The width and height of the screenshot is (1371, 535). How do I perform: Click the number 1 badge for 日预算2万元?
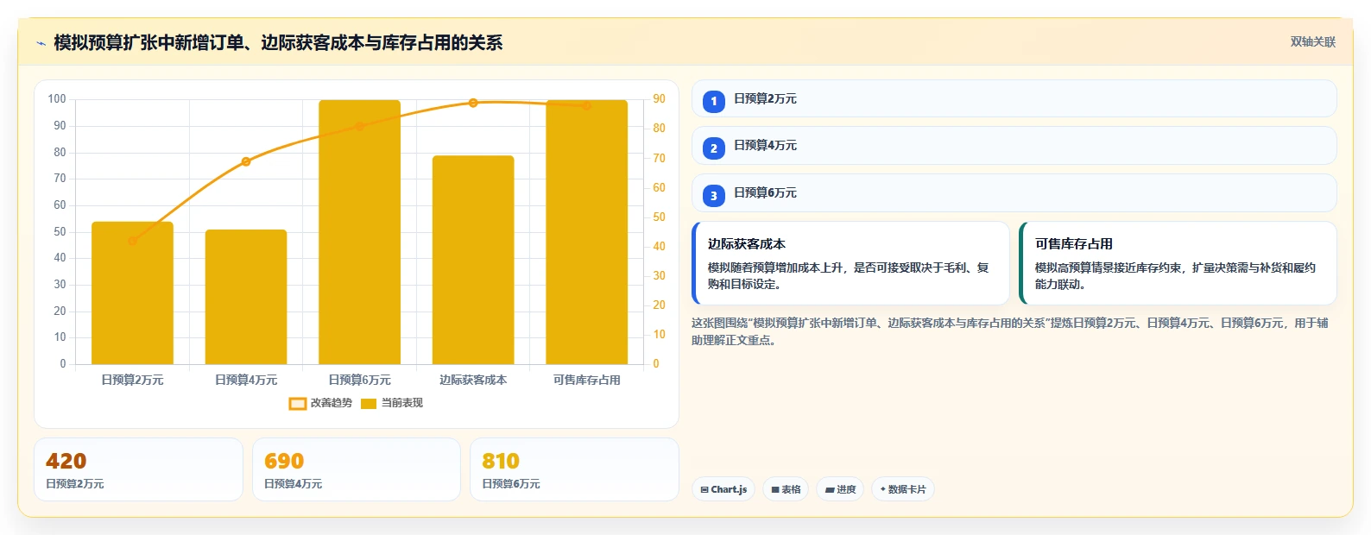pyautogui.click(x=714, y=102)
